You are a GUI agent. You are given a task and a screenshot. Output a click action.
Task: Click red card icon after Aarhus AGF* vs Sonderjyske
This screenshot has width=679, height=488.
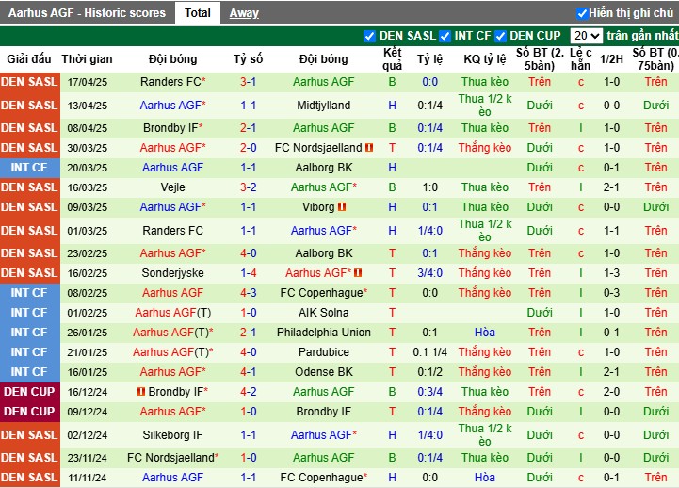[358, 273]
